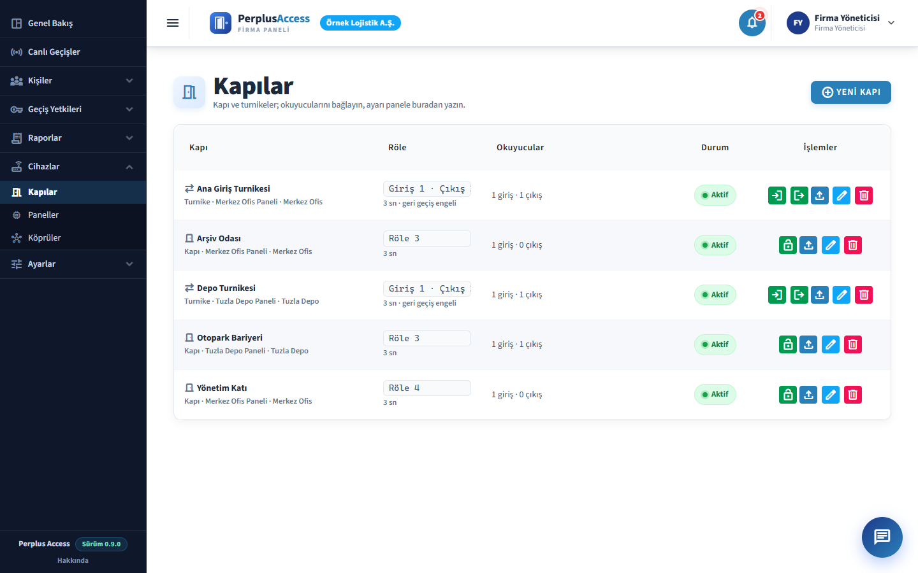Upload settings to panel for Ana Giriş Turnikesi
The height and width of the screenshot is (573, 918).
(x=820, y=195)
